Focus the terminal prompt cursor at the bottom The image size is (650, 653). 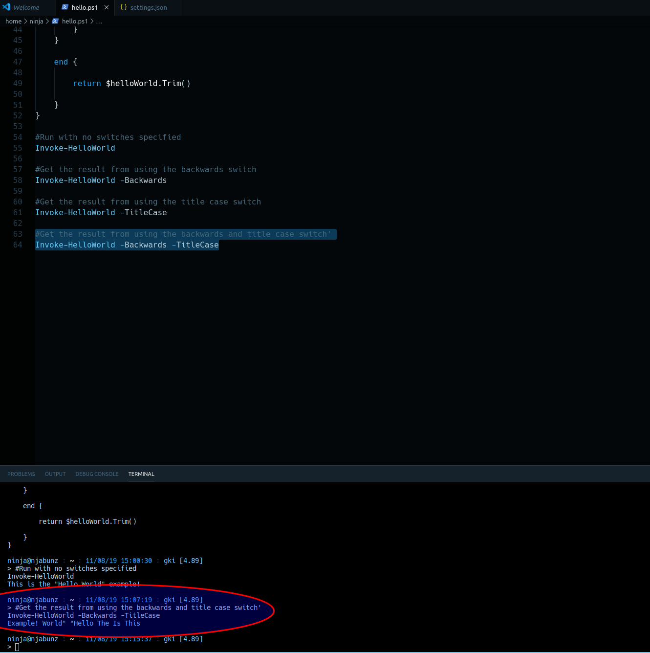coord(17,647)
